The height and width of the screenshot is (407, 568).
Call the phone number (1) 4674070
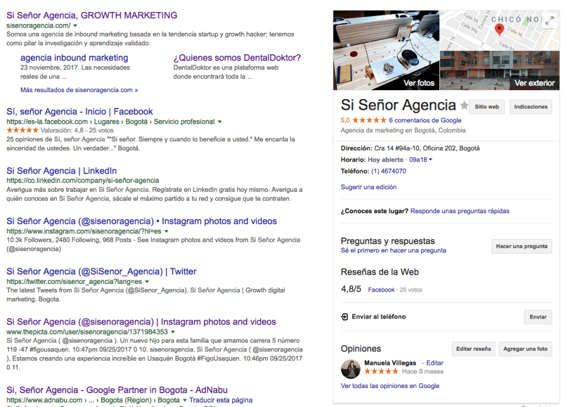[389, 171]
